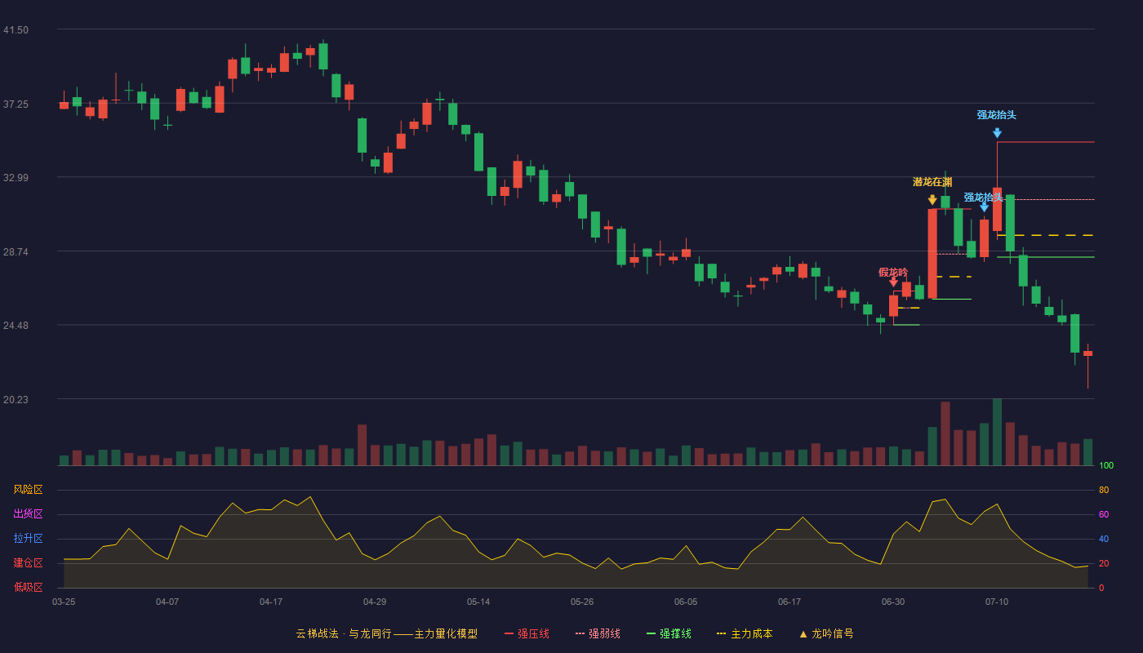Select the 强龙抬头 label overlapping the candles
Image resolution: width=1143 pixels, height=653 pixels.
pos(983,198)
